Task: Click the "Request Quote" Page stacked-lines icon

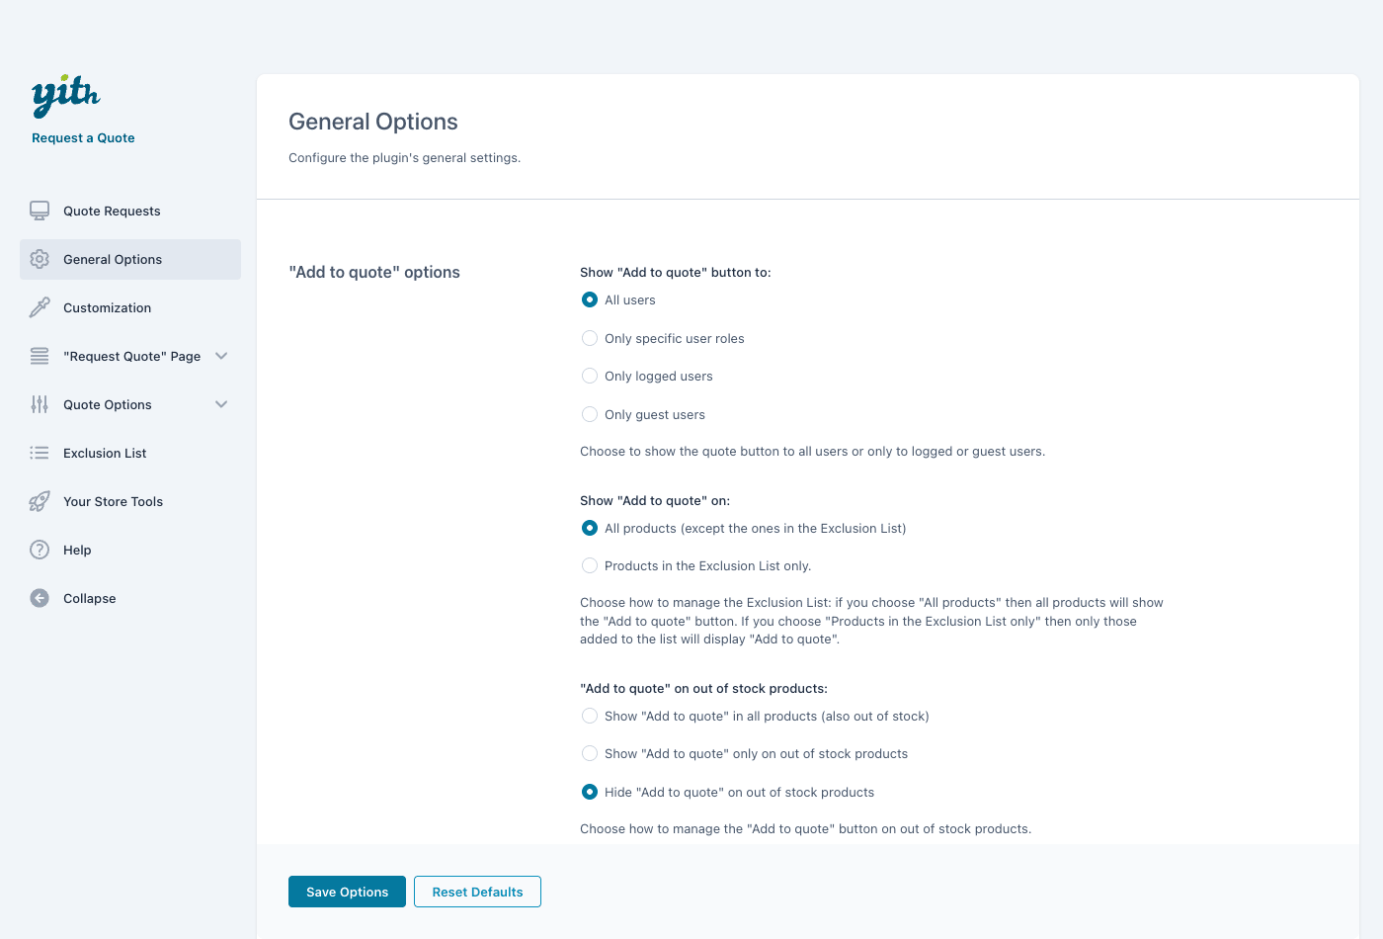Action: (x=40, y=356)
